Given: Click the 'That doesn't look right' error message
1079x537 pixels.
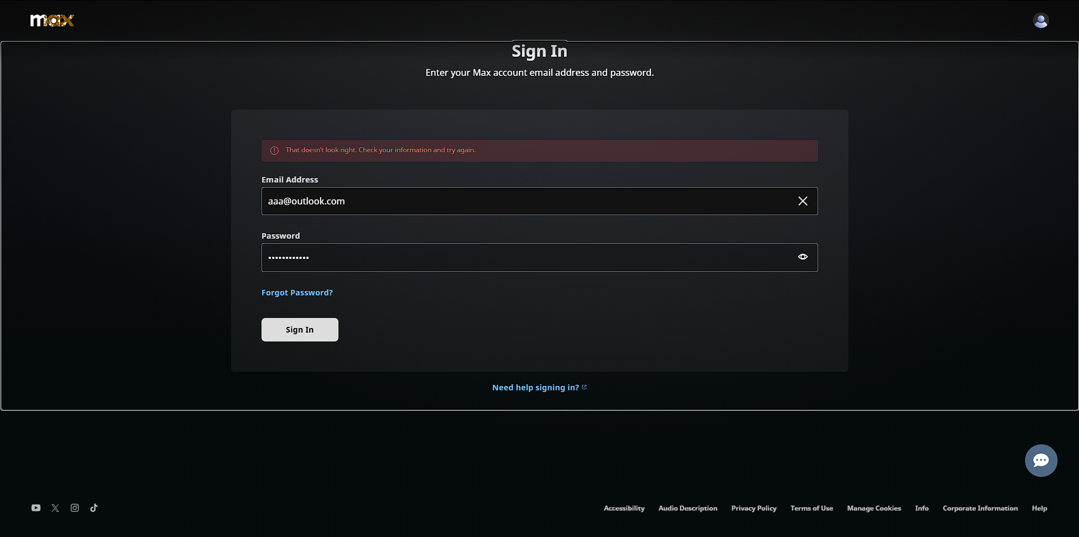Looking at the screenshot, I should [x=381, y=150].
